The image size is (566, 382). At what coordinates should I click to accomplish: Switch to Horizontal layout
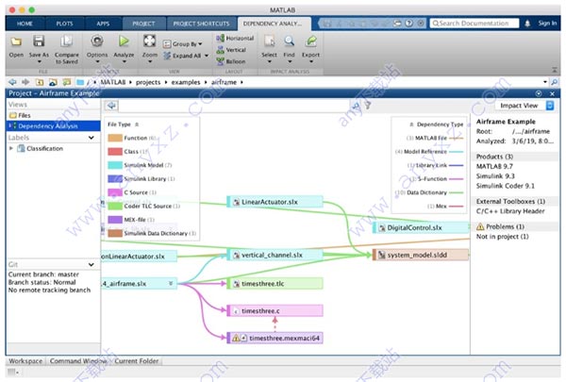click(x=235, y=38)
